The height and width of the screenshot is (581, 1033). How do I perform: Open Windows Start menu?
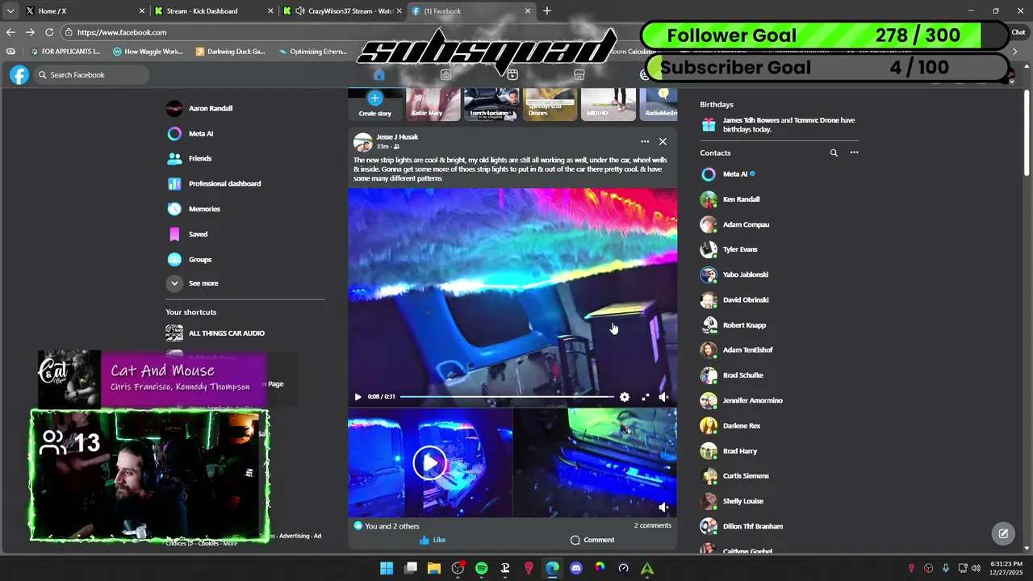pos(387,568)
